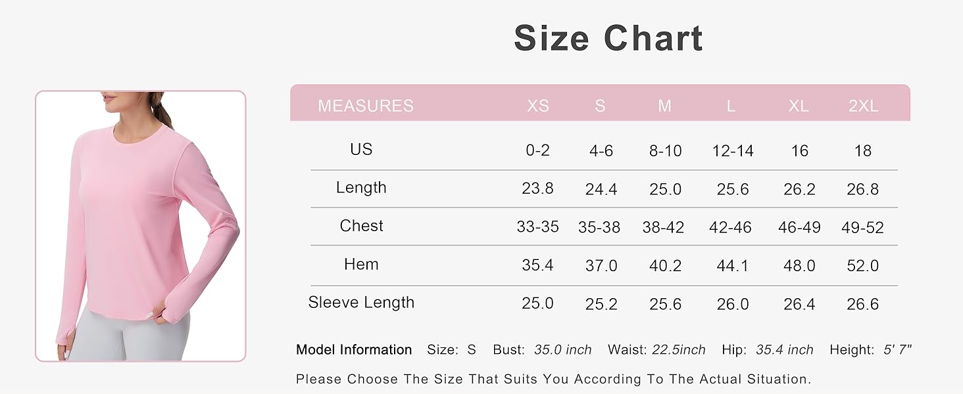Screen dimensions: 963x394
Task: Click the Model Information label
Action: [x=354, y=350]
